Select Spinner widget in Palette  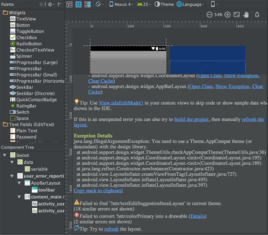tap(21, 56)
